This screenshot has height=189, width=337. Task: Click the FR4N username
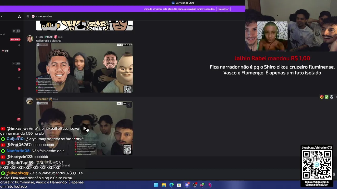pos(39,37)
